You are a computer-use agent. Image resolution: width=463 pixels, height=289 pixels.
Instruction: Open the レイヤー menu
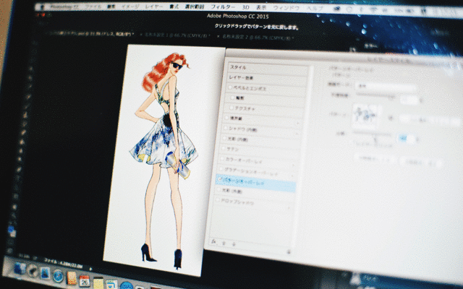click(x=156, y=5)
